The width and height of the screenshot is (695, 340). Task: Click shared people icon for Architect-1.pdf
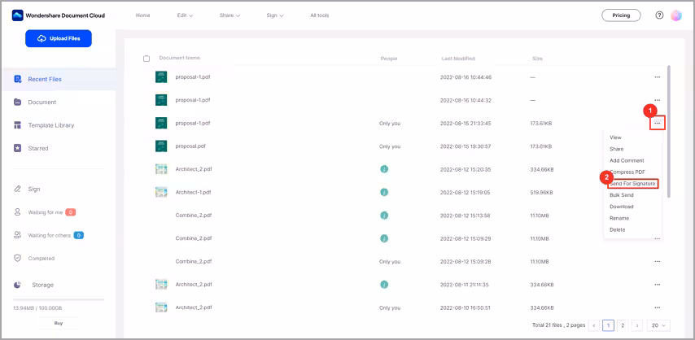pos(384,192)
